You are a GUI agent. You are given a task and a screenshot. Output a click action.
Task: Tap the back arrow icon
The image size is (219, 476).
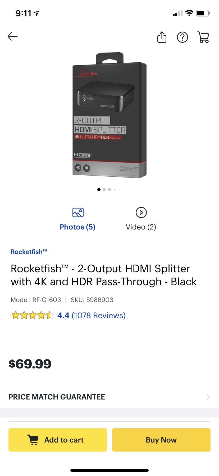coord(12,36)
